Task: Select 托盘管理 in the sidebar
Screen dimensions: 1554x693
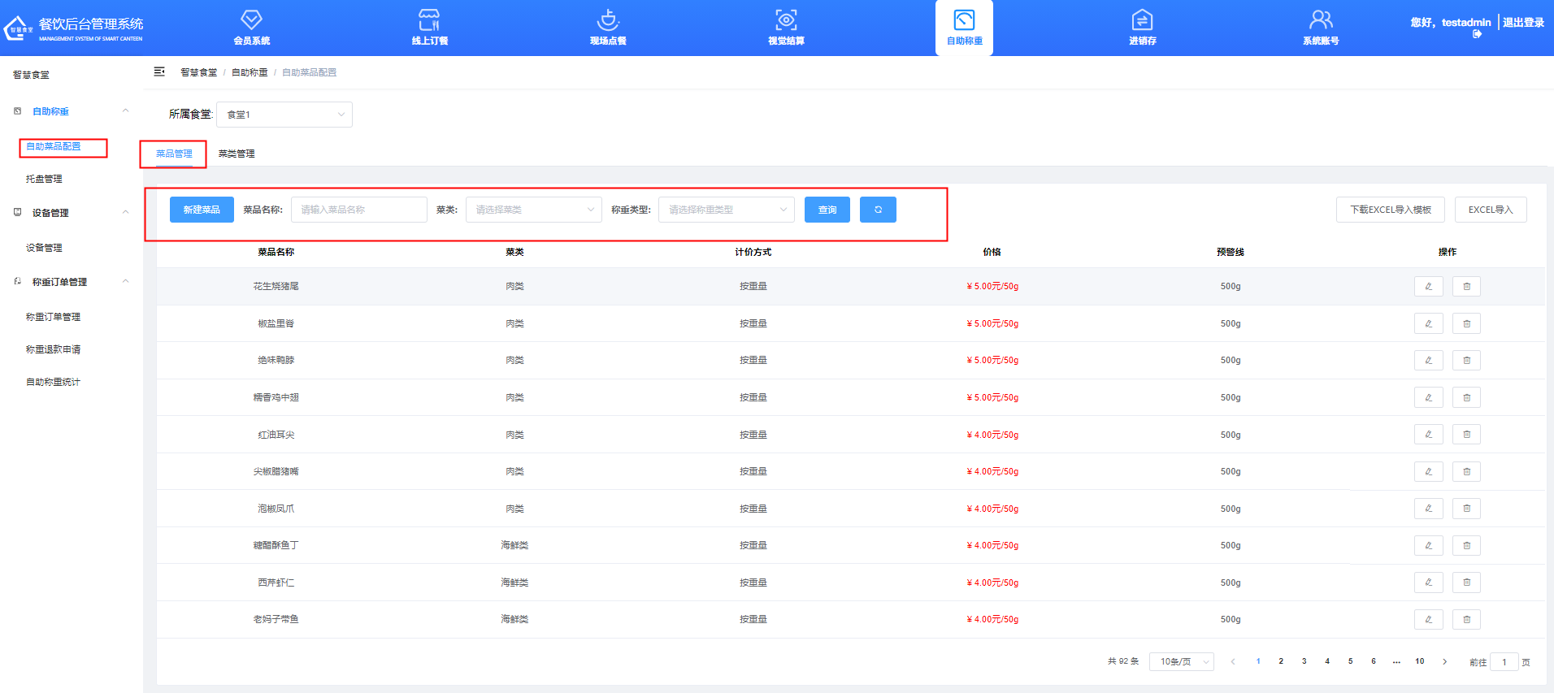Action: tap(44, 179)
